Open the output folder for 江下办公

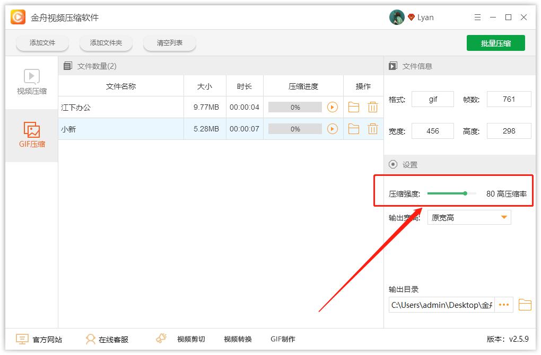[x=354, y=106]
